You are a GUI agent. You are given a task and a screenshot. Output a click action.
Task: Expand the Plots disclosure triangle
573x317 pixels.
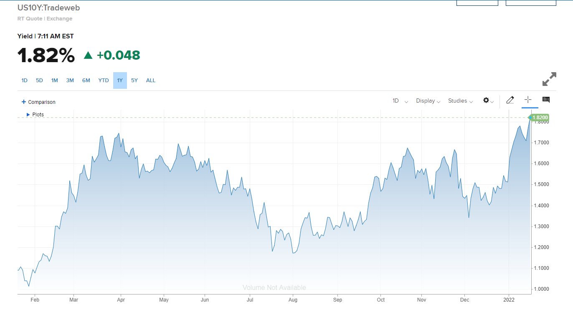[x=28, y=114]
